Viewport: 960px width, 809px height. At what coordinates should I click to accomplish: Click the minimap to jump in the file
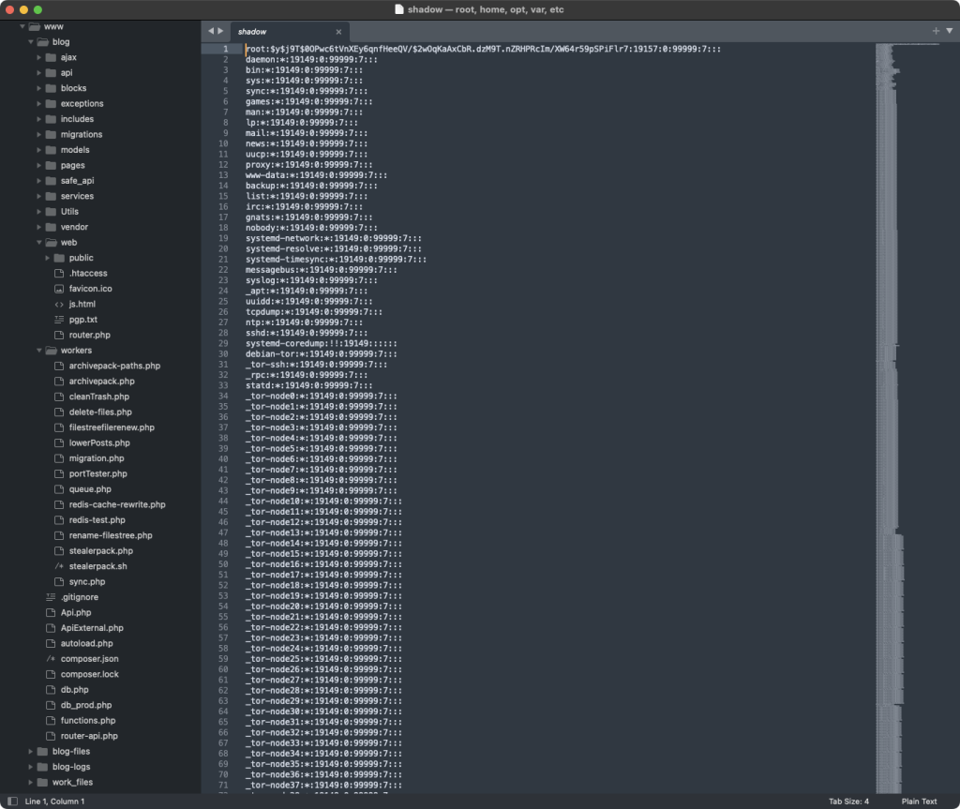891,375
